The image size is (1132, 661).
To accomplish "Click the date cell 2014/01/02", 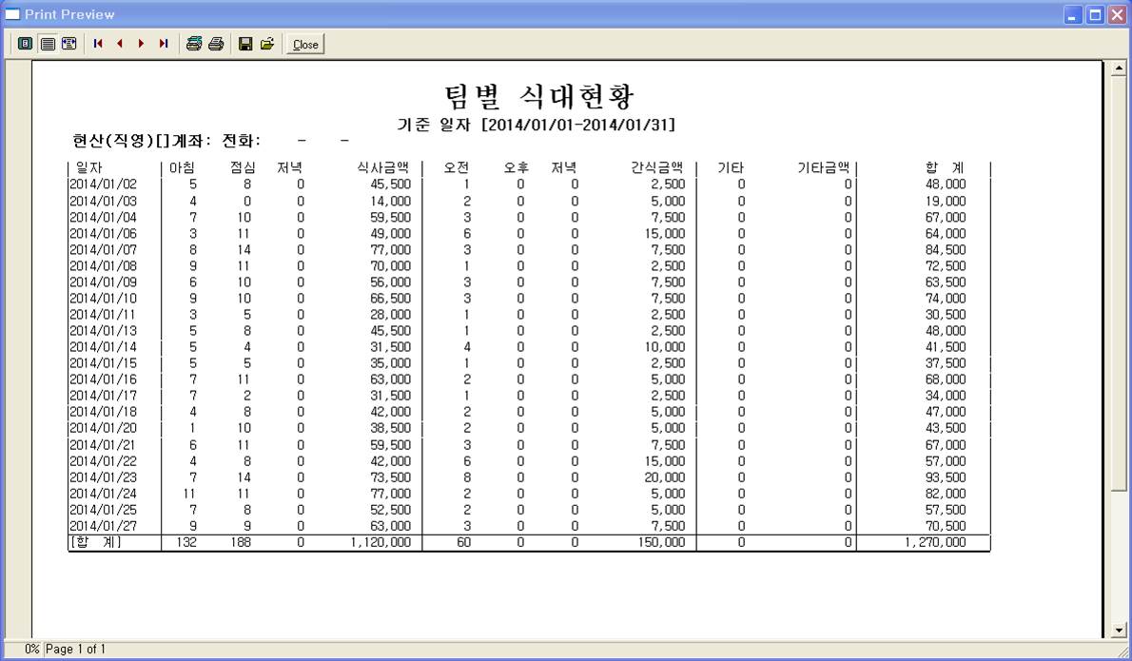I will 104,184.
